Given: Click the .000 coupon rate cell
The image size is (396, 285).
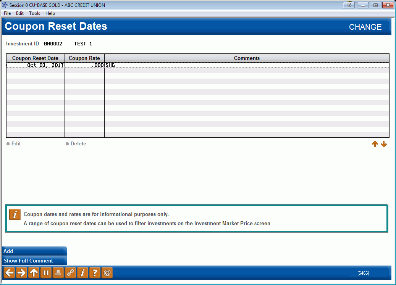Looking at the screenshot, I should click(85, 65).
